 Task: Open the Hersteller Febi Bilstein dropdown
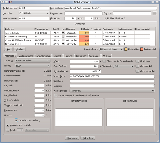pos(34,13)
